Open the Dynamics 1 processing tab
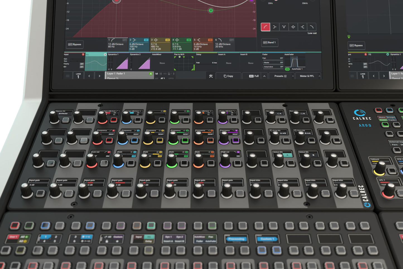The width and height of the screenshot is (403, 269). pyautogui.click(x=118, y=61)
